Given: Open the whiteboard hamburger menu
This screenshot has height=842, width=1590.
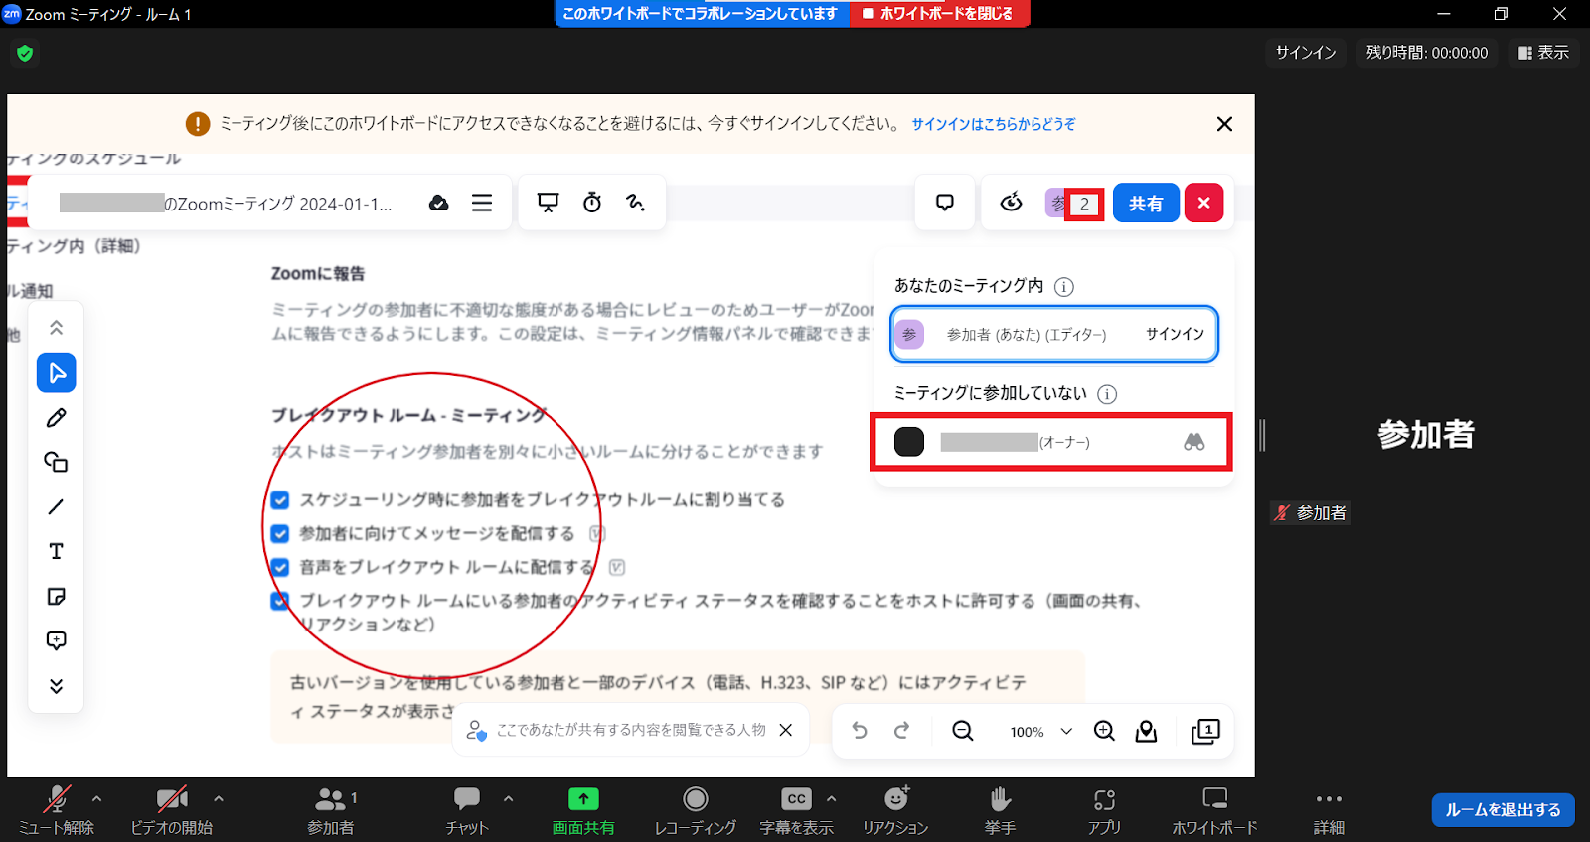Looking at the screenshot, I should point(482,203).
